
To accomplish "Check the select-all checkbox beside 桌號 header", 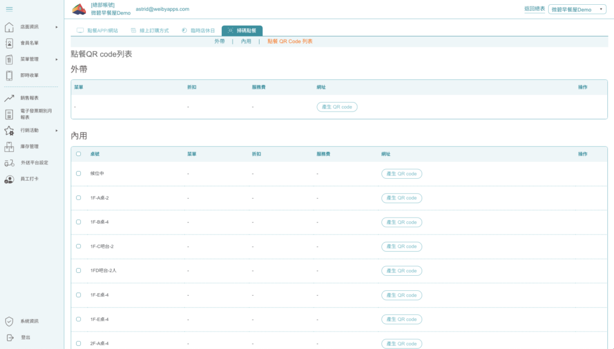I will coord(79,154).
